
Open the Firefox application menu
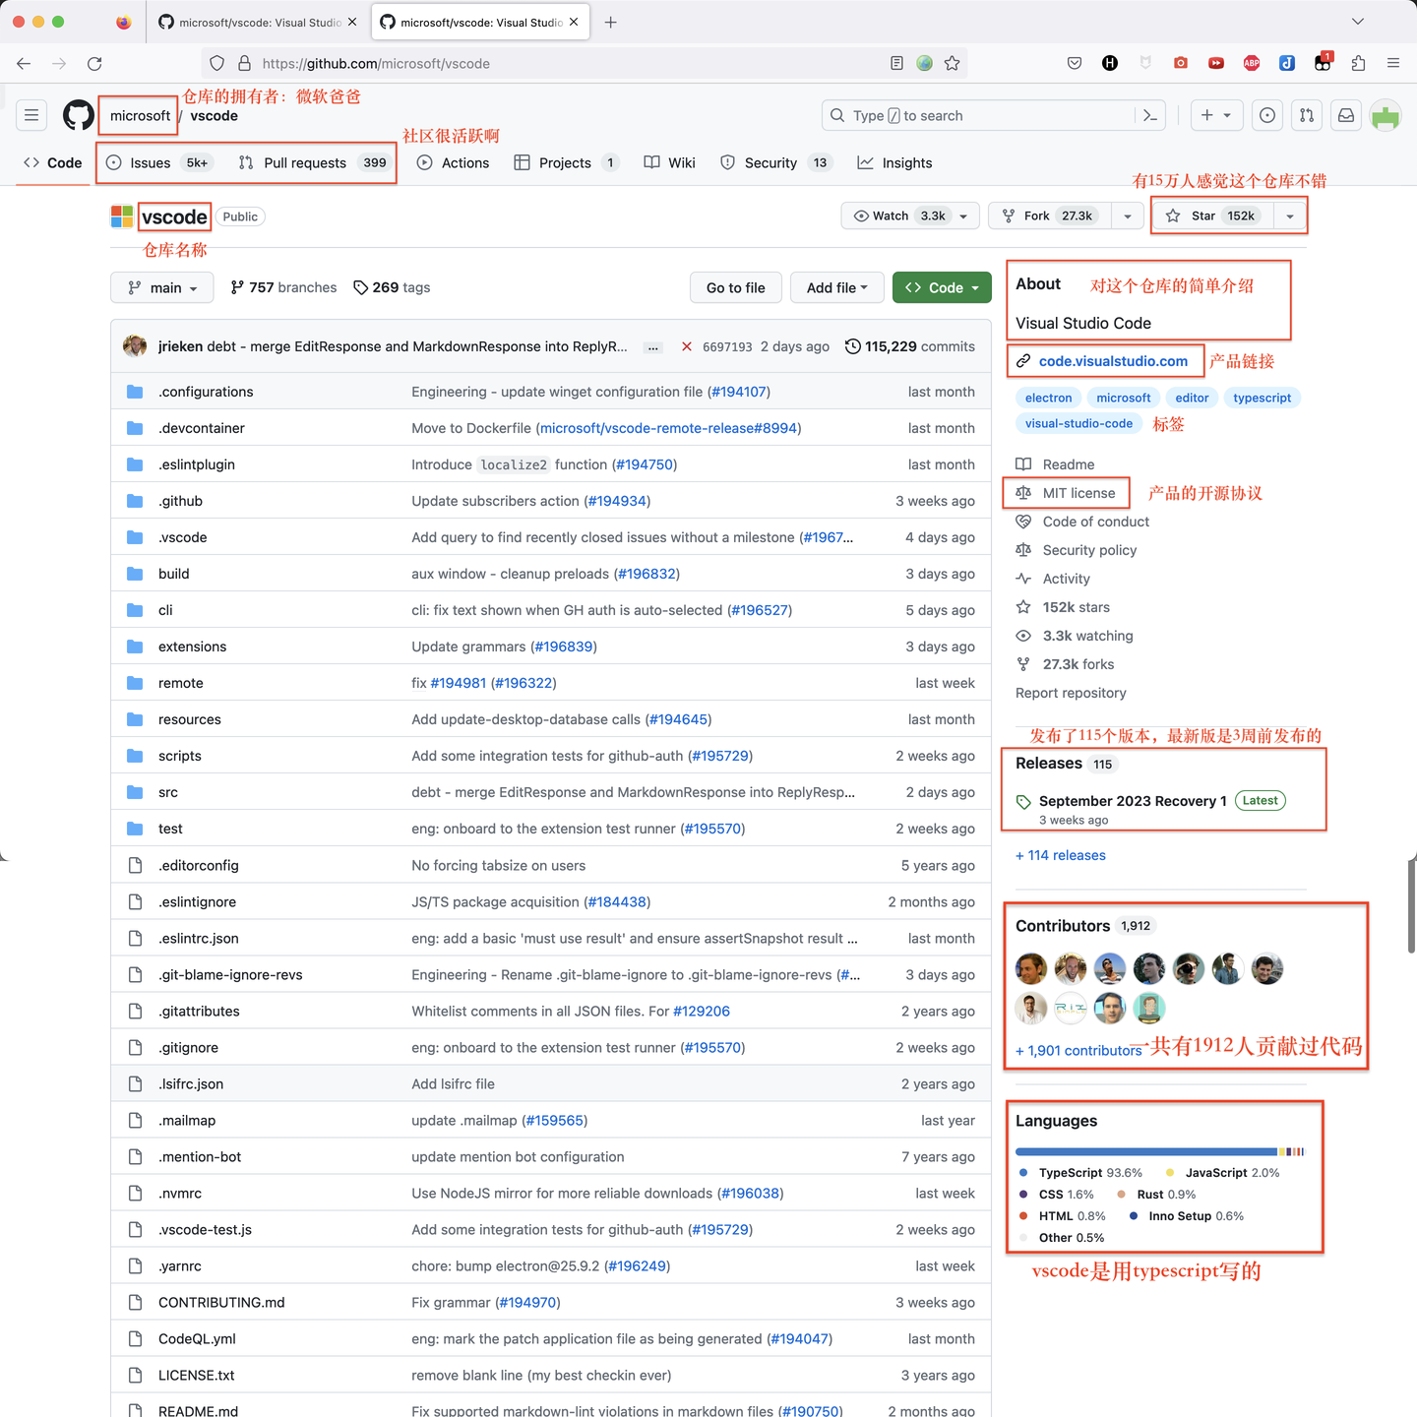[x=1393, y=63]
